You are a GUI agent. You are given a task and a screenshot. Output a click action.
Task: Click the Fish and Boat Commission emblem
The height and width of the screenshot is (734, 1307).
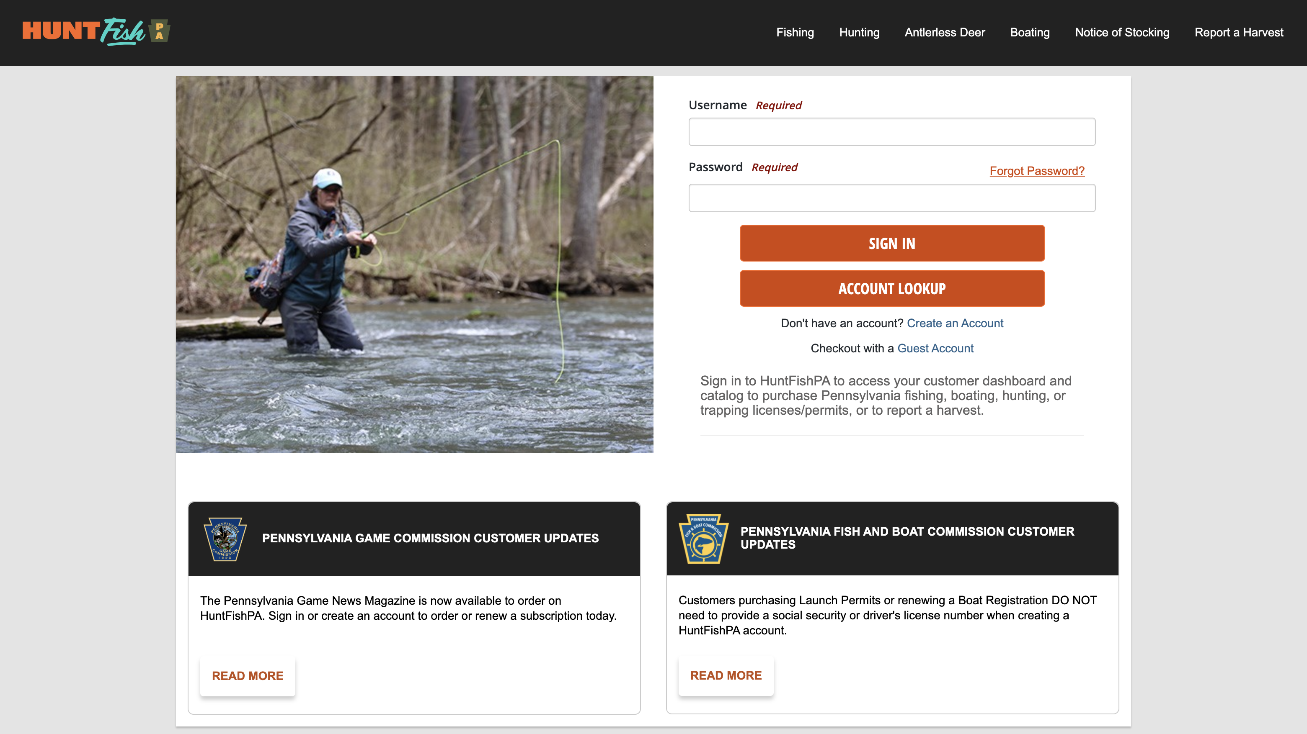[x=703, y=538]
